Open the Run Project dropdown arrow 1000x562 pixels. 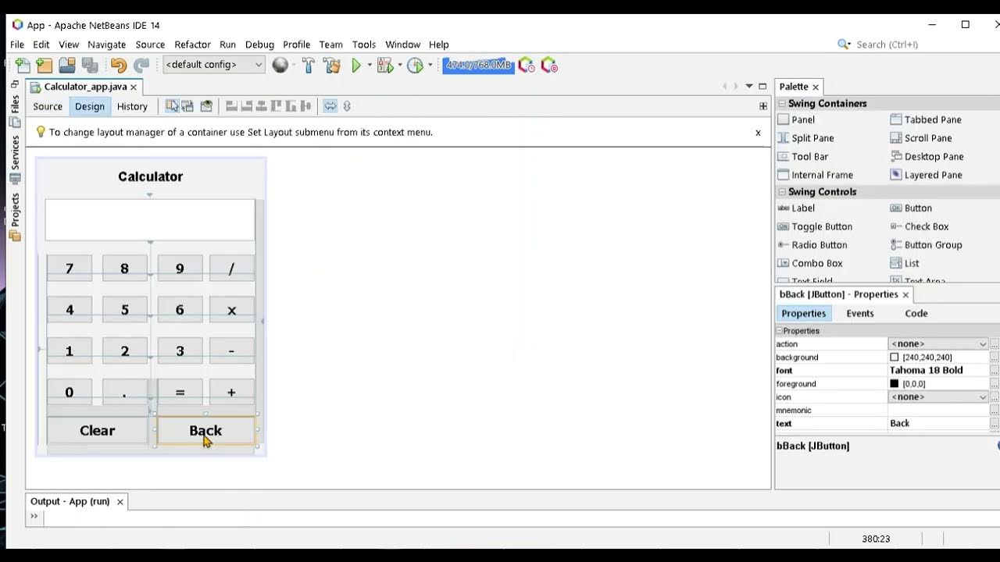(x=370, y=66)
